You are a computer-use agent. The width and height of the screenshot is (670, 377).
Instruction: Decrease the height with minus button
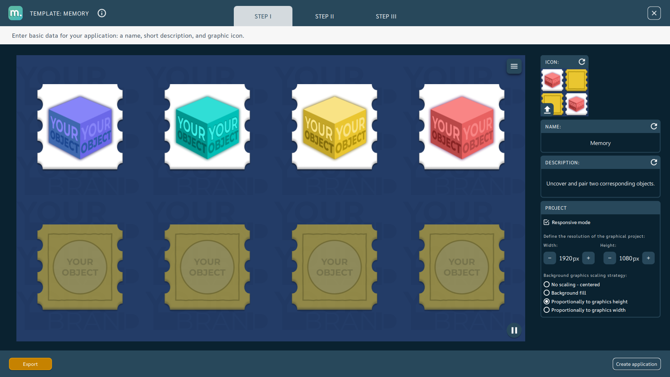pos(610,258)
